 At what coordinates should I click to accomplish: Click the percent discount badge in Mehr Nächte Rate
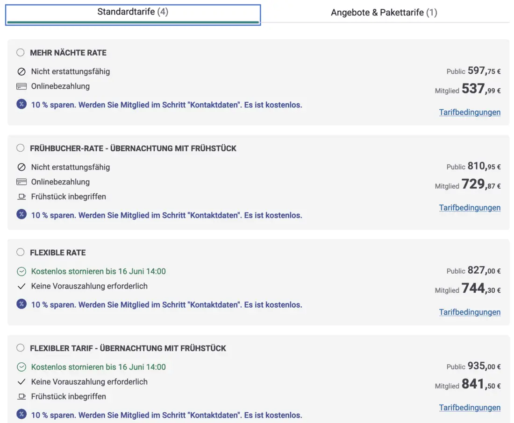(x=21, y=105)
